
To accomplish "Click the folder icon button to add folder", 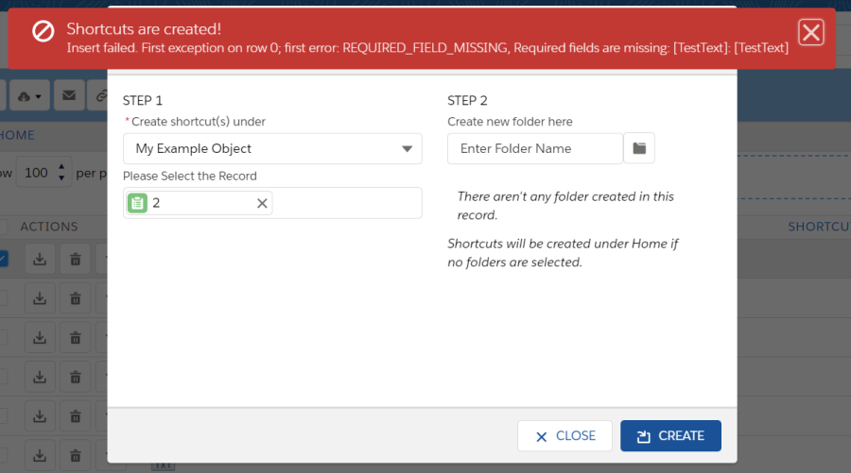I will tap(639, 148).
